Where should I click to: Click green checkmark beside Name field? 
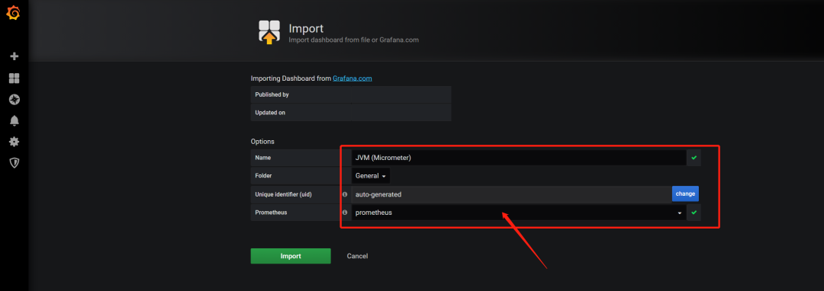694,157
